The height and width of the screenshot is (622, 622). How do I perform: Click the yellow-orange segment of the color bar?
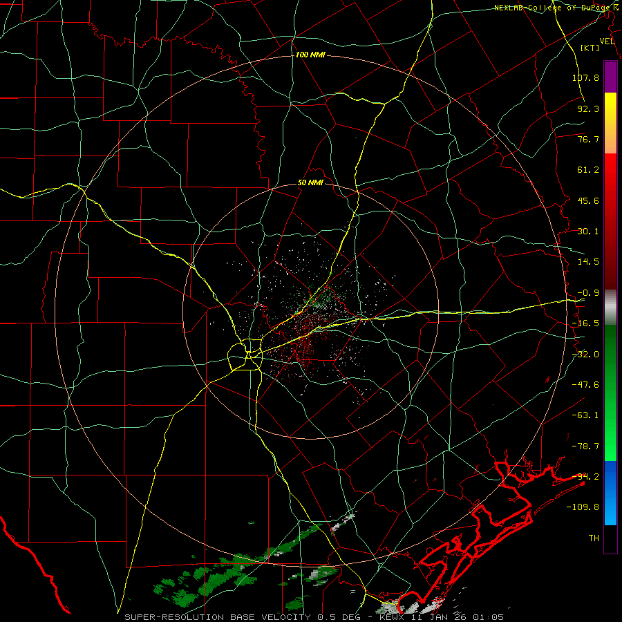pyautogui.click(x=610, y=123)
